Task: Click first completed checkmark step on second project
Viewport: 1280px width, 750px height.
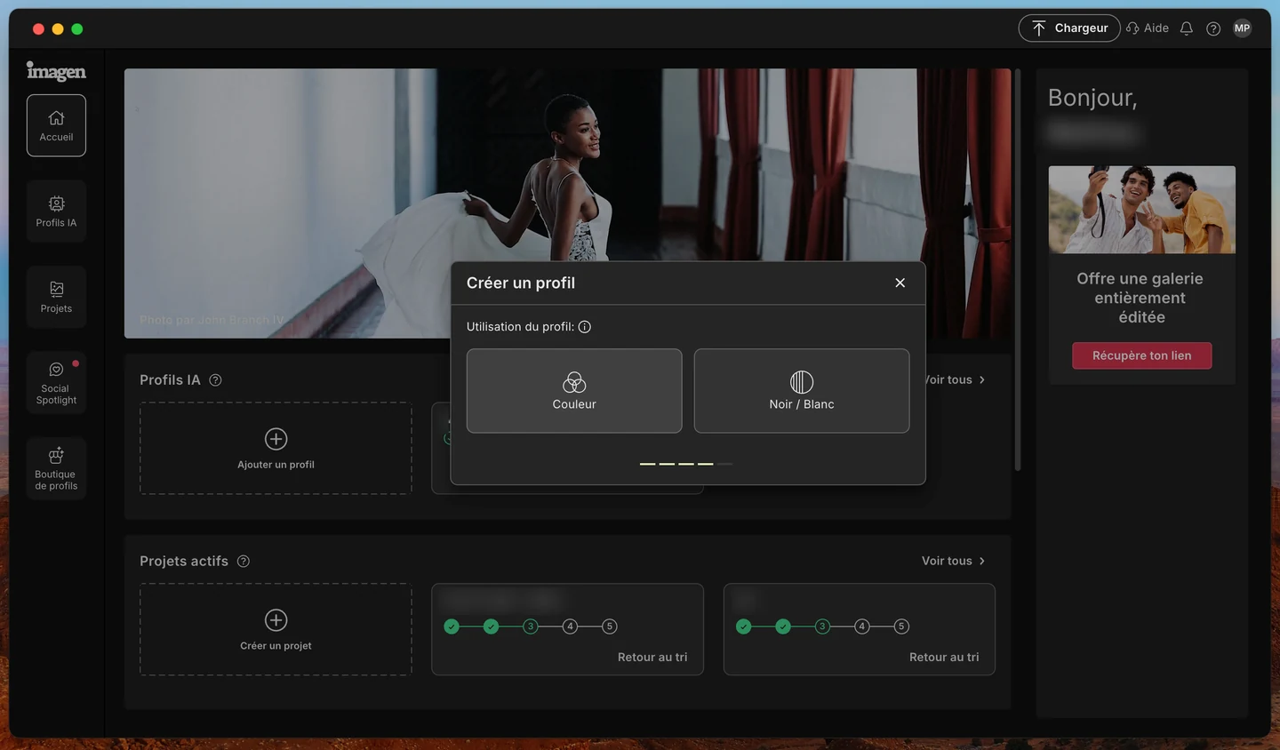Action: click(x=744, y=626)
